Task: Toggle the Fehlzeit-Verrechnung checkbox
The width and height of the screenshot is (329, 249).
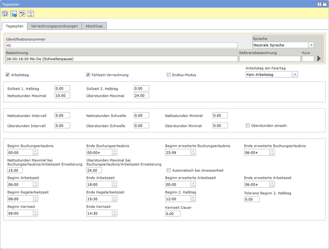Action: [x=88, y=75]
